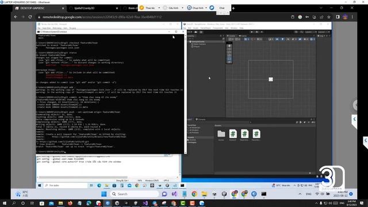Open Unity Component menu
Screen dimensions: 368x207
(x=218, y=28)
